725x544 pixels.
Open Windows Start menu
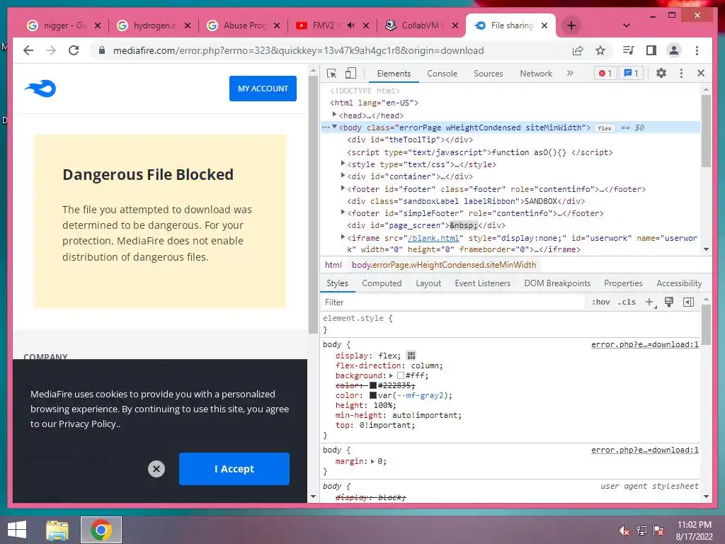pos(17,530)
